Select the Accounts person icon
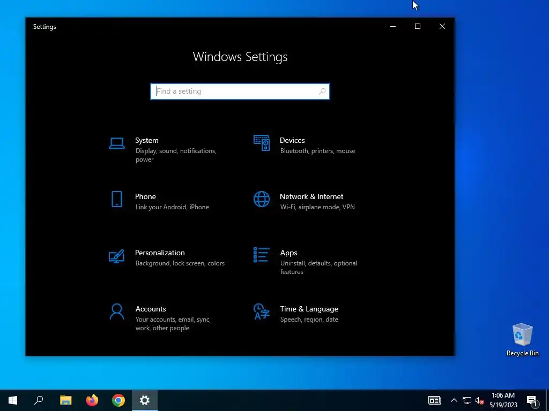 [116, 312]
